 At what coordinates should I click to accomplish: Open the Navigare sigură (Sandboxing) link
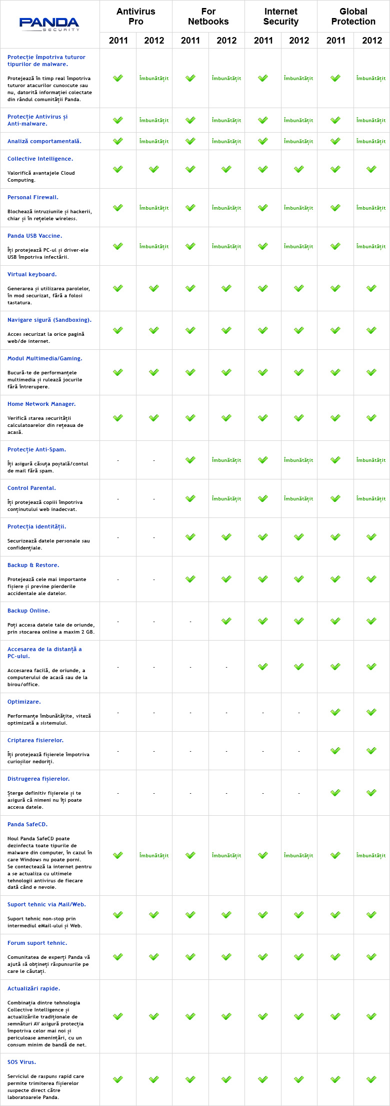click(49, 320)
